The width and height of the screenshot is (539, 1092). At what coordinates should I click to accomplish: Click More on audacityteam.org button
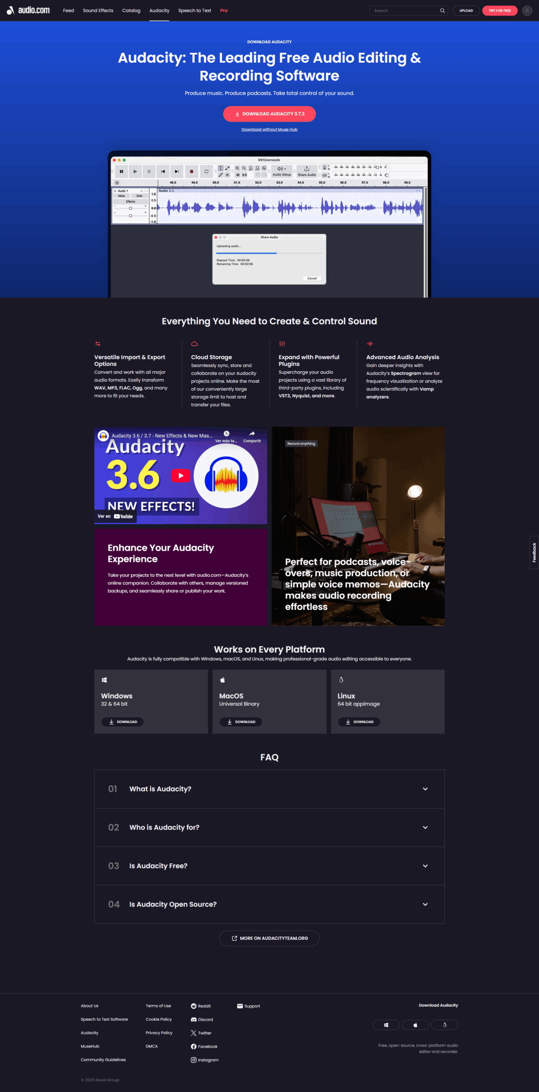point(269,938)
